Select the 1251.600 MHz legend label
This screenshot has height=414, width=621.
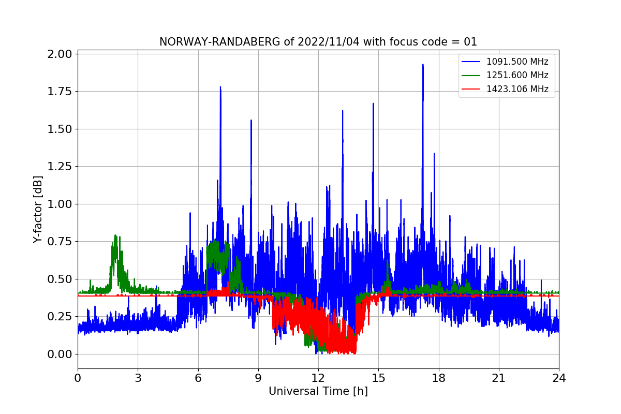[517, 76]
